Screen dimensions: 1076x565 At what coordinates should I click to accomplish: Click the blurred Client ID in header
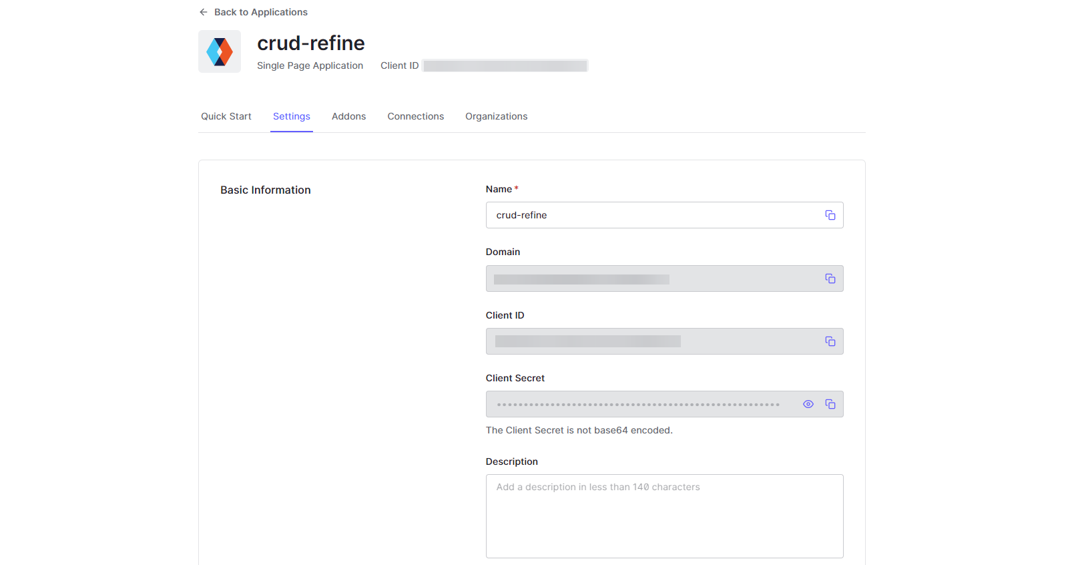pyautogui.click(x=505, y=65)
